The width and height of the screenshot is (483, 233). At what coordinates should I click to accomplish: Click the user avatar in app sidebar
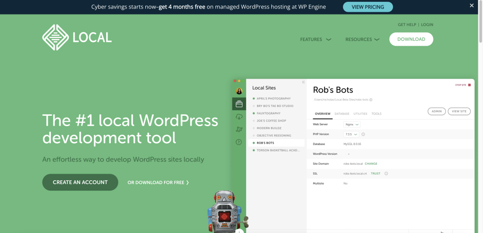[239, 91]
